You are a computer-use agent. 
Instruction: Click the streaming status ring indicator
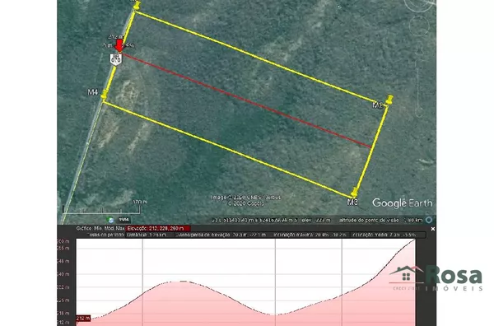(x=429, y=220)
